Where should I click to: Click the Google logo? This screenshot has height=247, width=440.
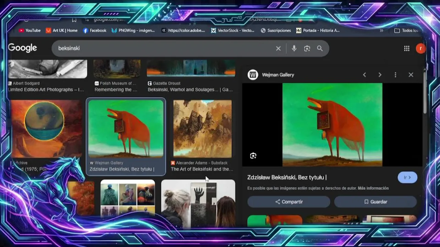[22, 48]
